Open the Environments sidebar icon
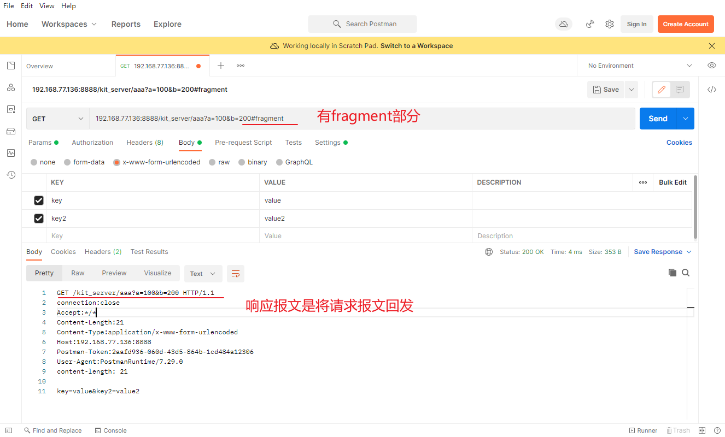Viewport: 725px width, 437px height. [x=11, y=109]
